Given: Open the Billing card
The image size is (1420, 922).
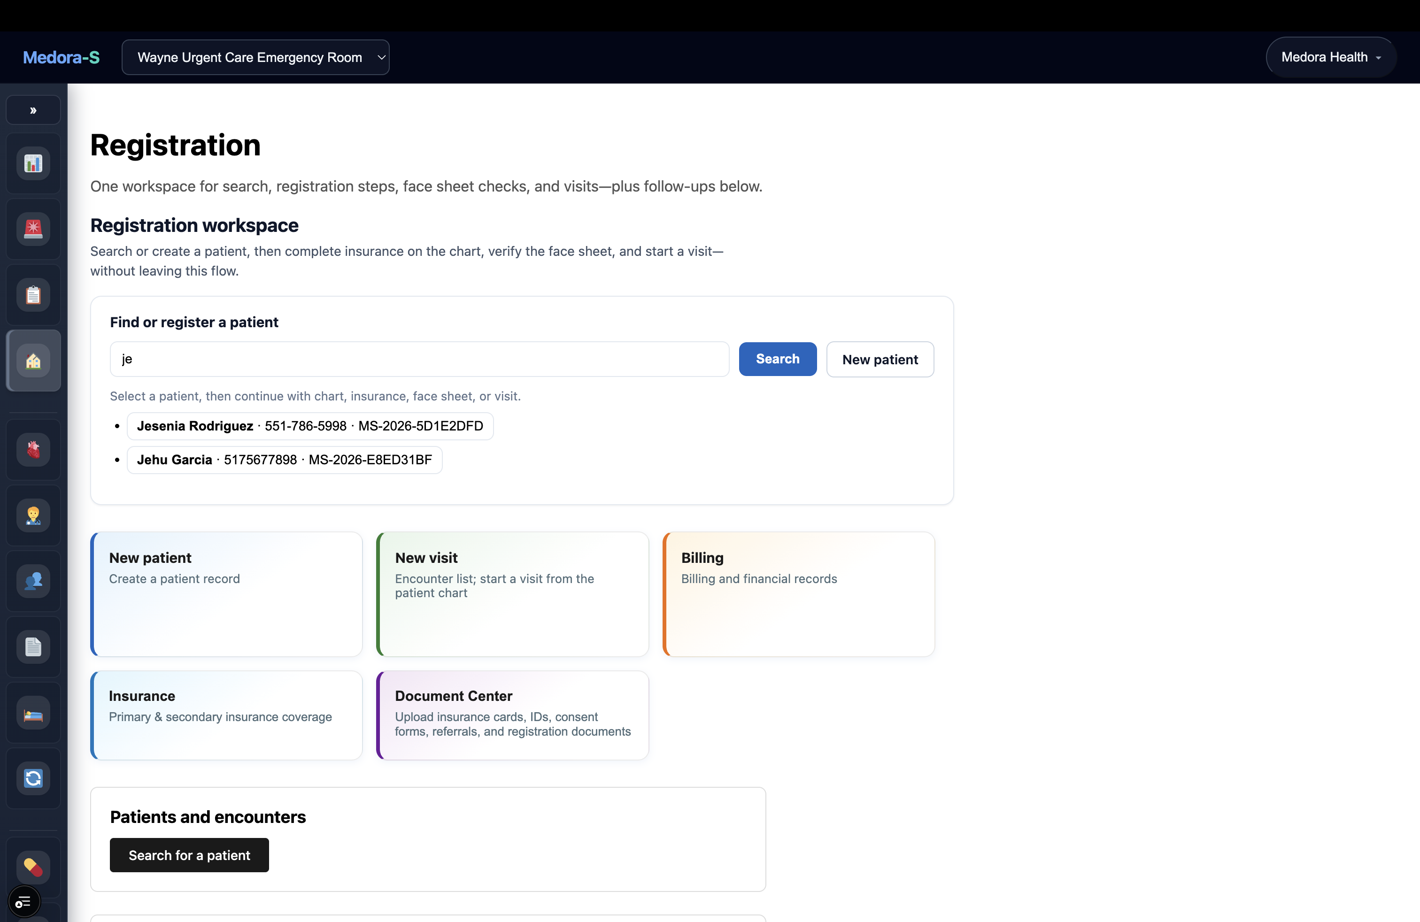Looking at the screenshot, I should click(x=798, y=594).
